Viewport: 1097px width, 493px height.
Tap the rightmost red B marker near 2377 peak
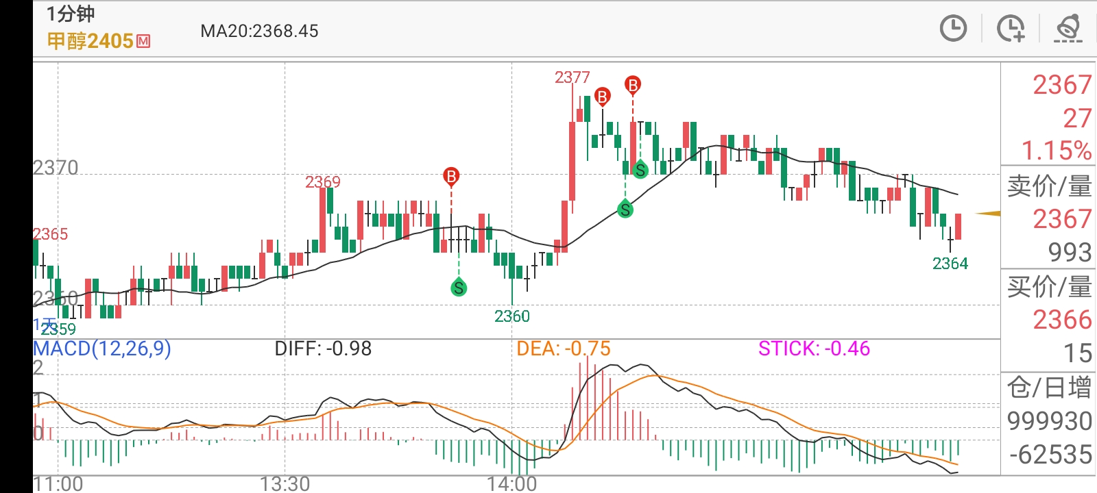632,85
